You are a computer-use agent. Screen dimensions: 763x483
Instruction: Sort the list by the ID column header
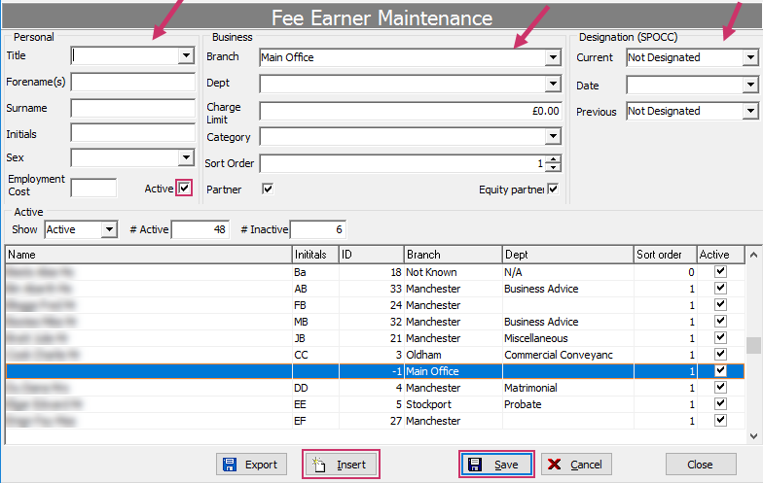point(372,255)
